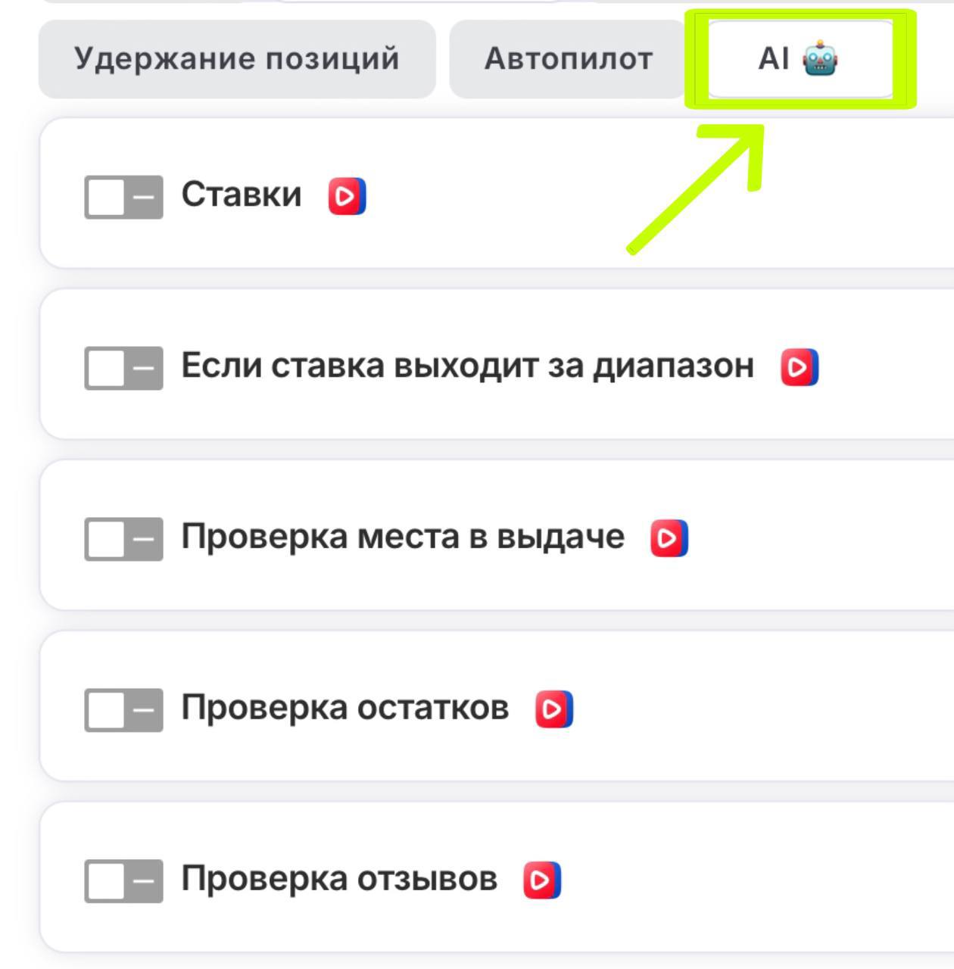Click Если ставка выходит за диапазон label
This screenshot has width=954, height=969.
point(467,366)
